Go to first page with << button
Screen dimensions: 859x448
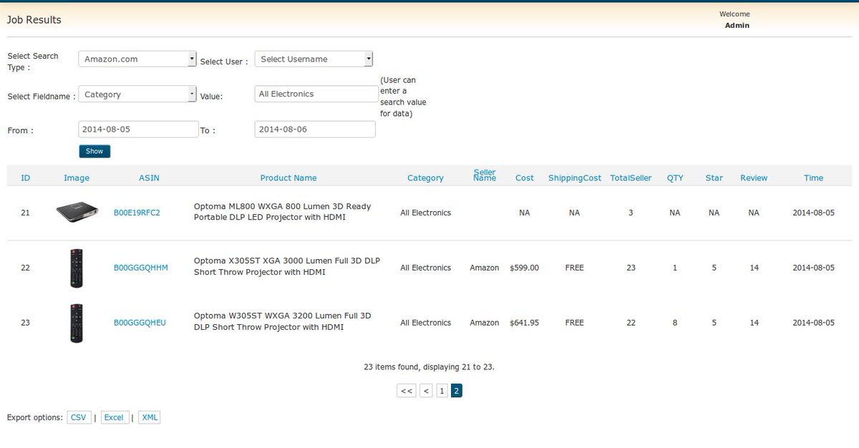tap(406, 391)
